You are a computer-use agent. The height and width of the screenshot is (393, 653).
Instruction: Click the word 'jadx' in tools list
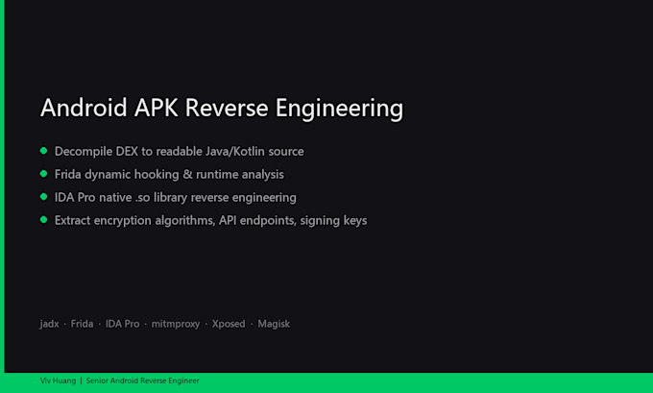coord(50,324)
